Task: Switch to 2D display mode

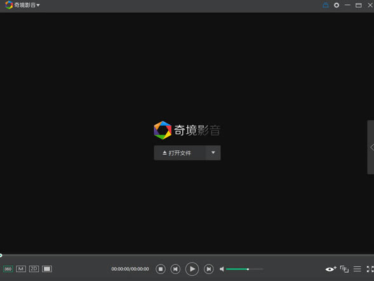Action: [x=34, y=269]
